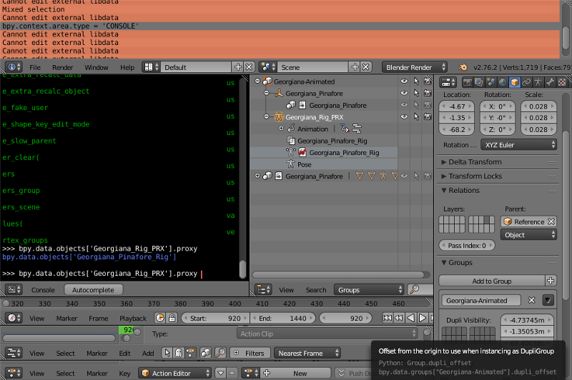The height and width of the screenshot is (380, 572).
Task: Open the Playback menu in timeline
Action: [x=133, y=318]
